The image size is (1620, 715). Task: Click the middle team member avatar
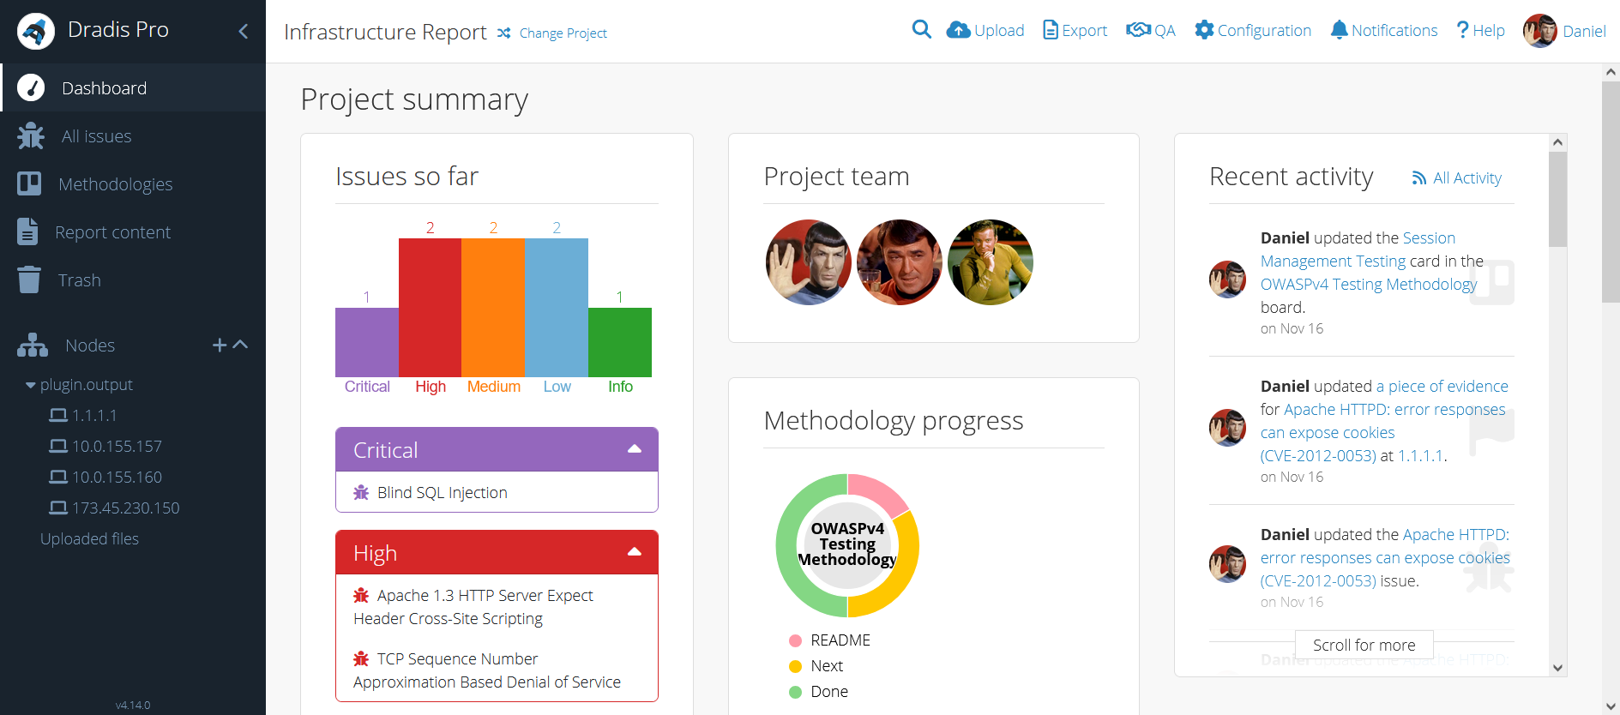click(x=900, y=262)
